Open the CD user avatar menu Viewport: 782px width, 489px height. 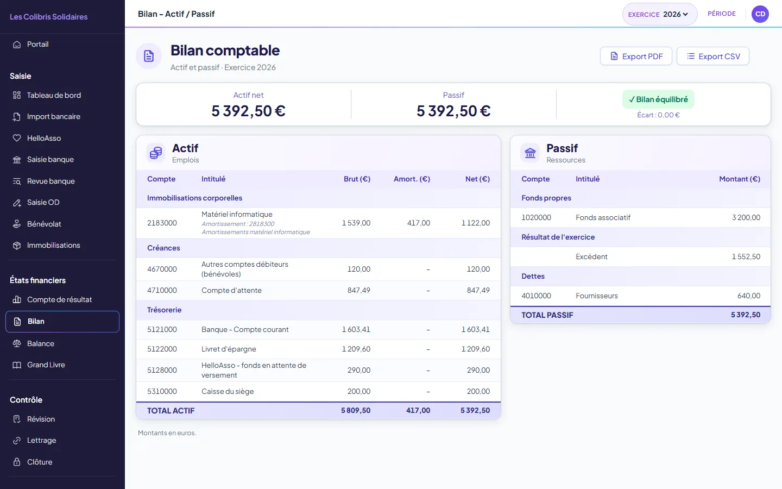pyautogui.click(x=760, y=14)
